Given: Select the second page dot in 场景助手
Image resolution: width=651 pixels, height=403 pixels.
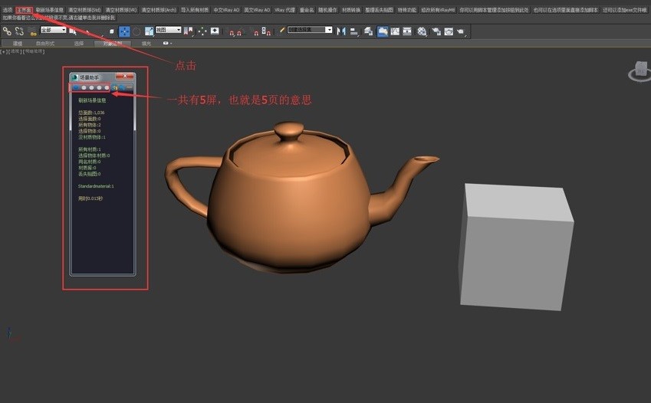Looking at the screenshot, I should (x=84, y=87).
